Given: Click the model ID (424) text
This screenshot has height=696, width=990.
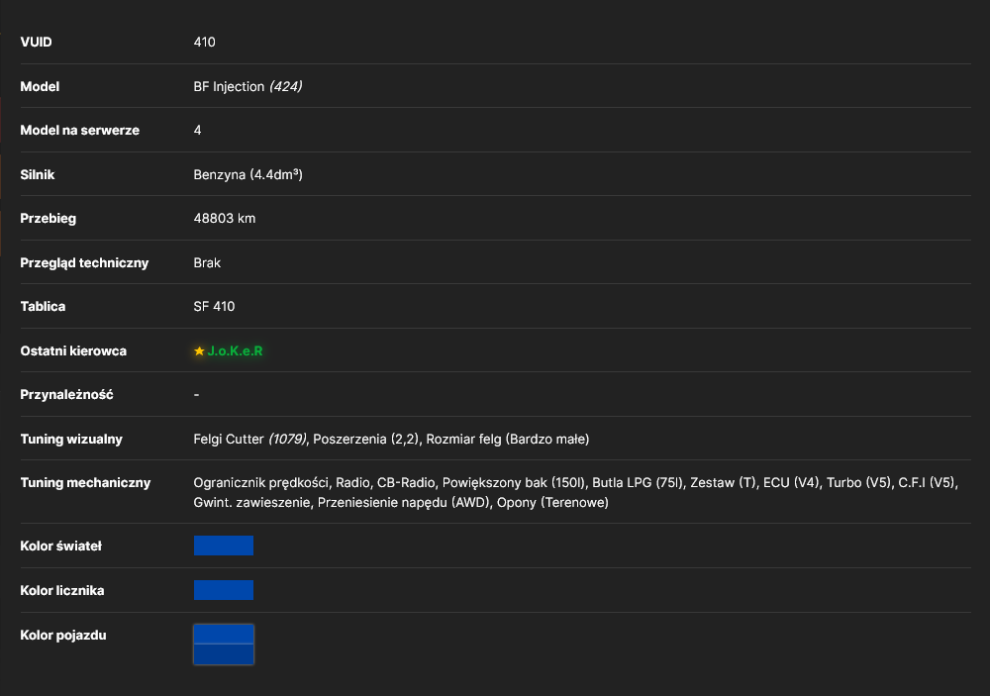Looking at the screenshot, I should tap(286, 86).
